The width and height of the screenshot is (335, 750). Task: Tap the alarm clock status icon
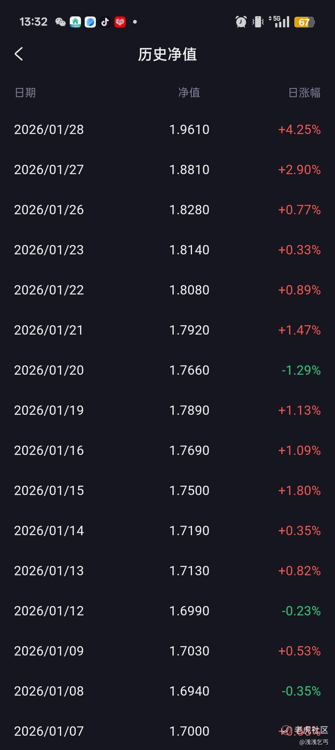(x=241, y=22)
